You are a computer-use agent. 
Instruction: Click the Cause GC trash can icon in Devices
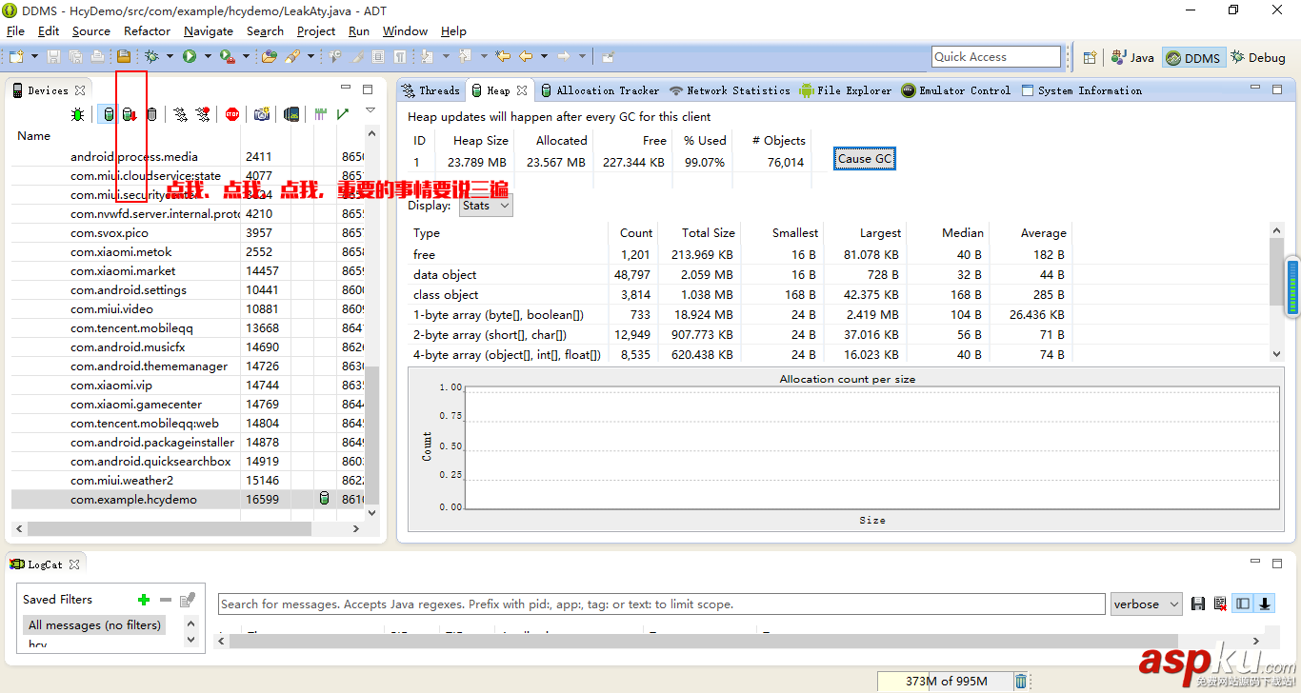point(151,115)
